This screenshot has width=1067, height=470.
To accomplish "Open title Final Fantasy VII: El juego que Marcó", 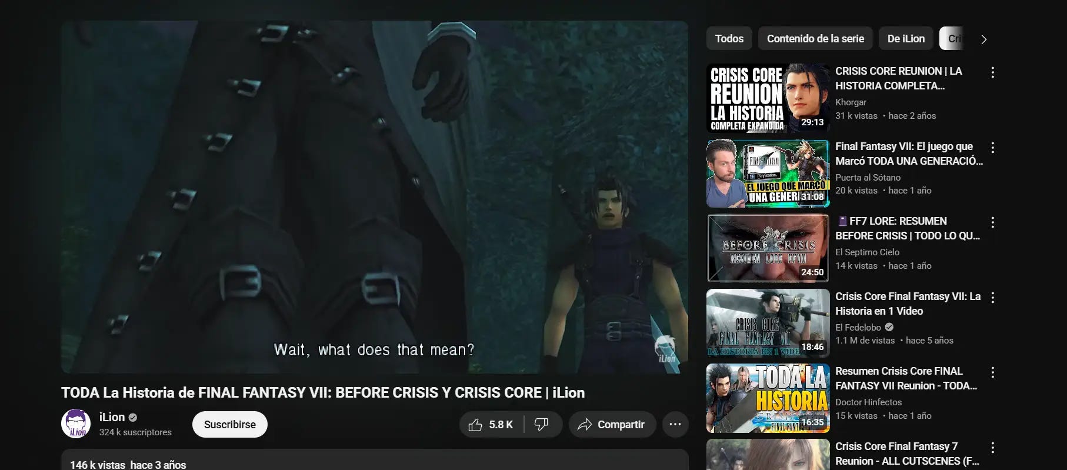I will [x=909, y=154].
